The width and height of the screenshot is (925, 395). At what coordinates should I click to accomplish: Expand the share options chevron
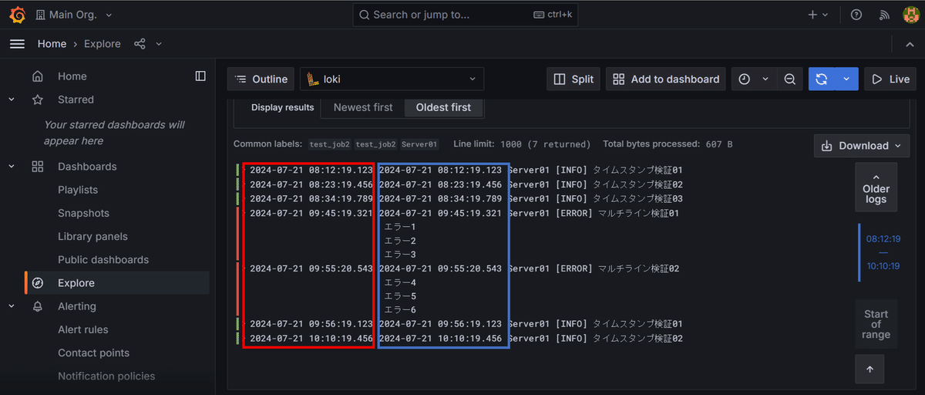tap(159, 44)
